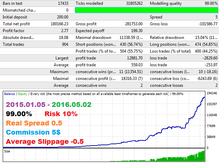Viewport: 219px width, 164px height.
Task: Click Loss trades value 400 (44.25%)
Action: (206, 51)
